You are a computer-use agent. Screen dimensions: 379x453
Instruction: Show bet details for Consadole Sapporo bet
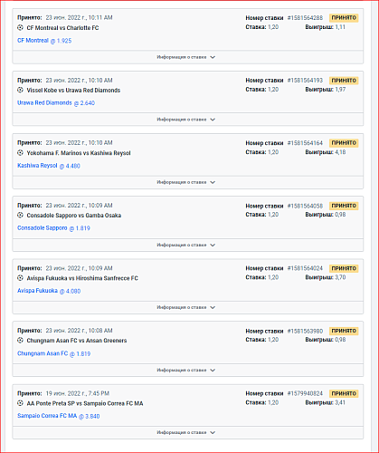point(187,245)
